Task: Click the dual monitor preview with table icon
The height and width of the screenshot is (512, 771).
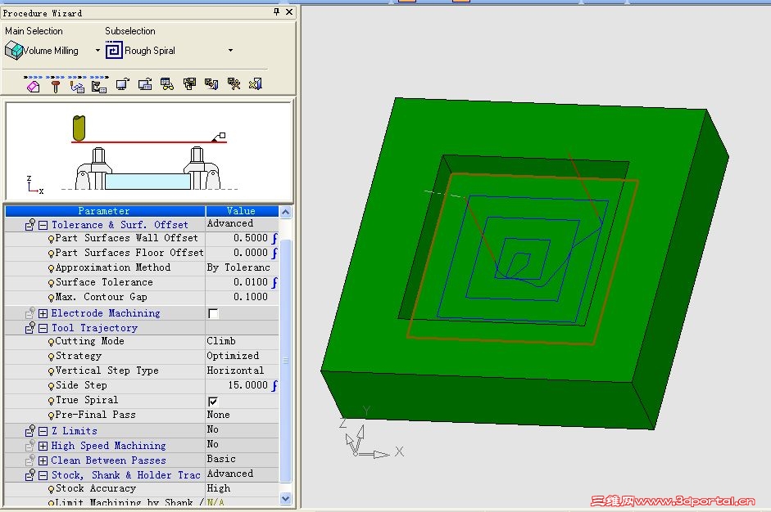Action: pos(145,84)
